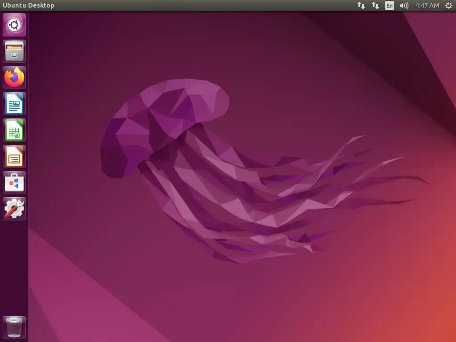Click the Ubuntu Desktop title text
This screenshot has height=342, width=456.
coord(28,5)
